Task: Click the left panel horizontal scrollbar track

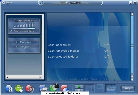Action: pos(24,77)
